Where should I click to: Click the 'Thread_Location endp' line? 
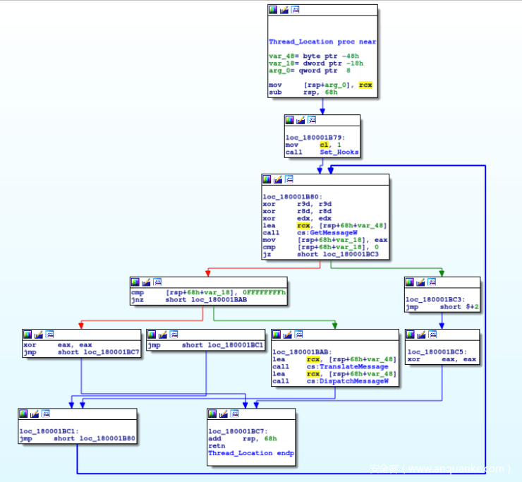click(x=250, y=453)
